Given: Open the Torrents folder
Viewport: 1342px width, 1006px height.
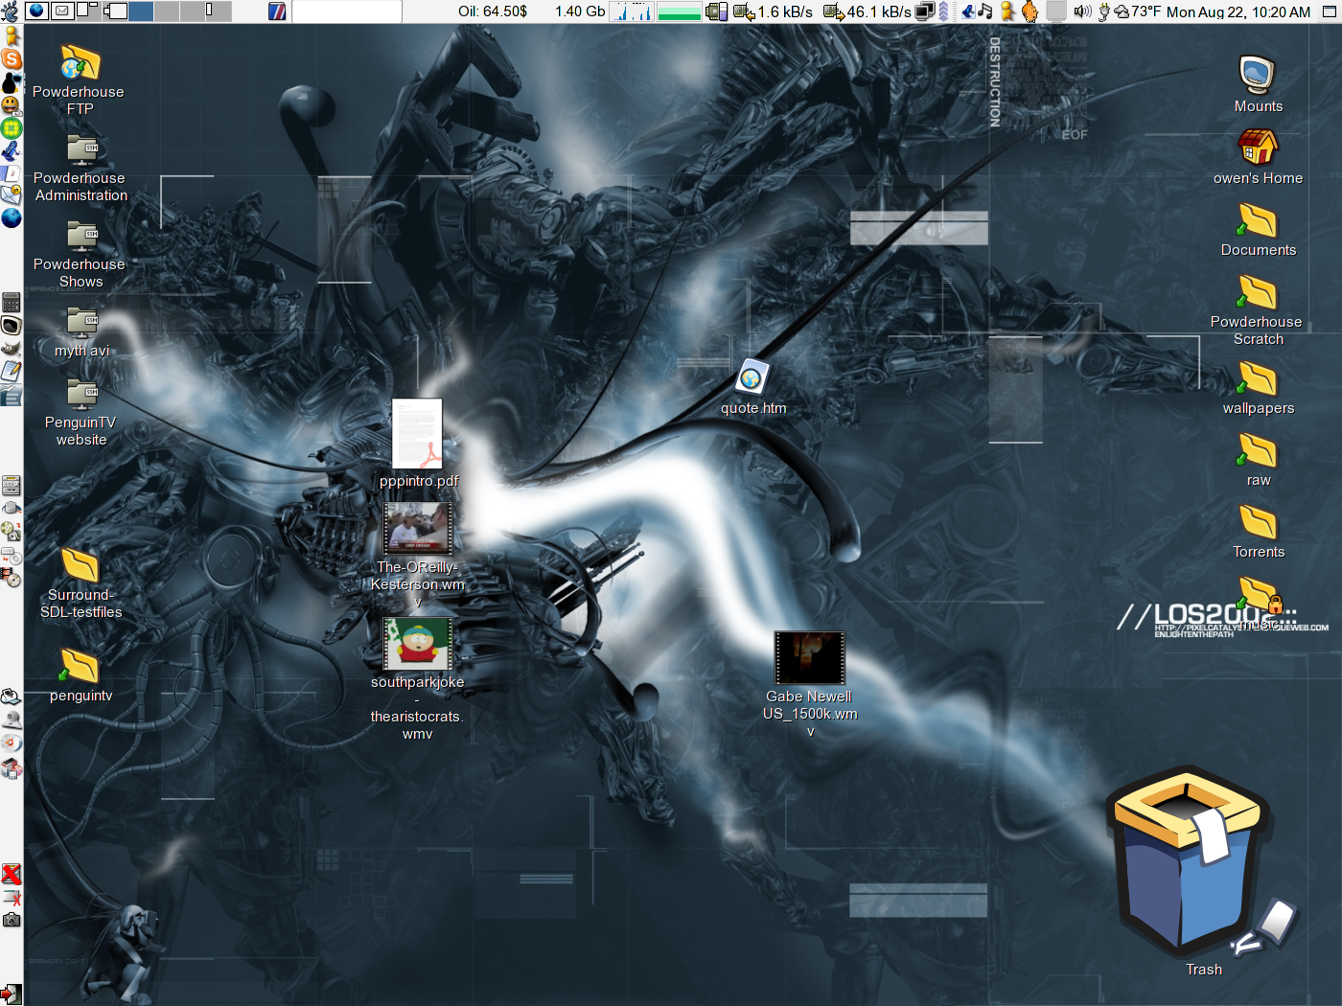Looking at the screenshot, I should point(1258,522).
